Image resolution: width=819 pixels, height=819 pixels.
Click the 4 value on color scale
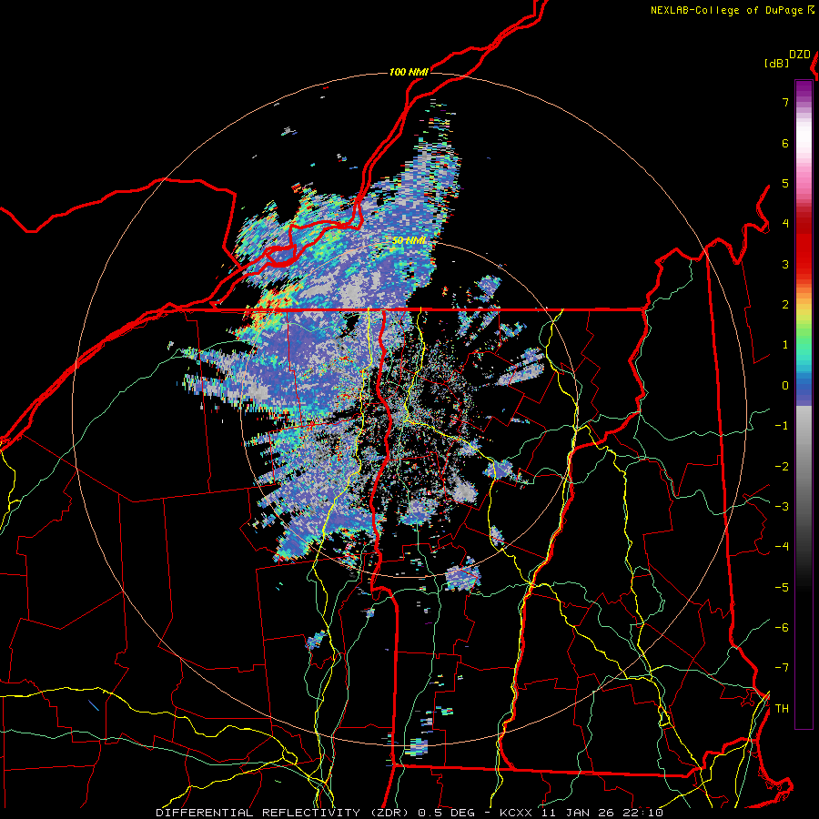(x=785, y=224)
